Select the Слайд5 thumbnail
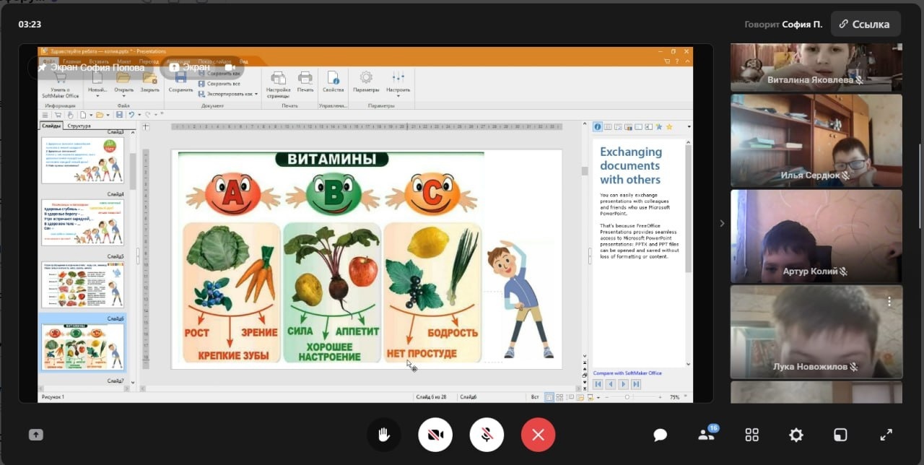The height and width of the screenshot is (465, 924). pyautogui.click(x=82, y=285)
